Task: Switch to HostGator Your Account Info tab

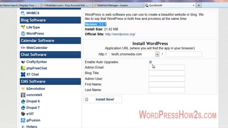Action: click(x=67, y=5)
